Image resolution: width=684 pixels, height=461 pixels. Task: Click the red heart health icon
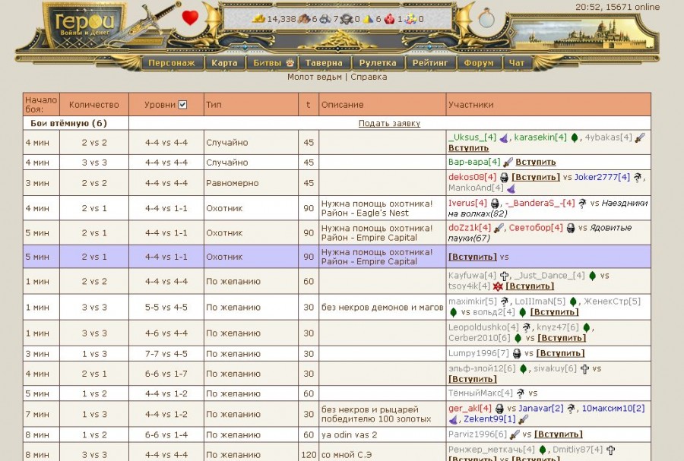190,18
